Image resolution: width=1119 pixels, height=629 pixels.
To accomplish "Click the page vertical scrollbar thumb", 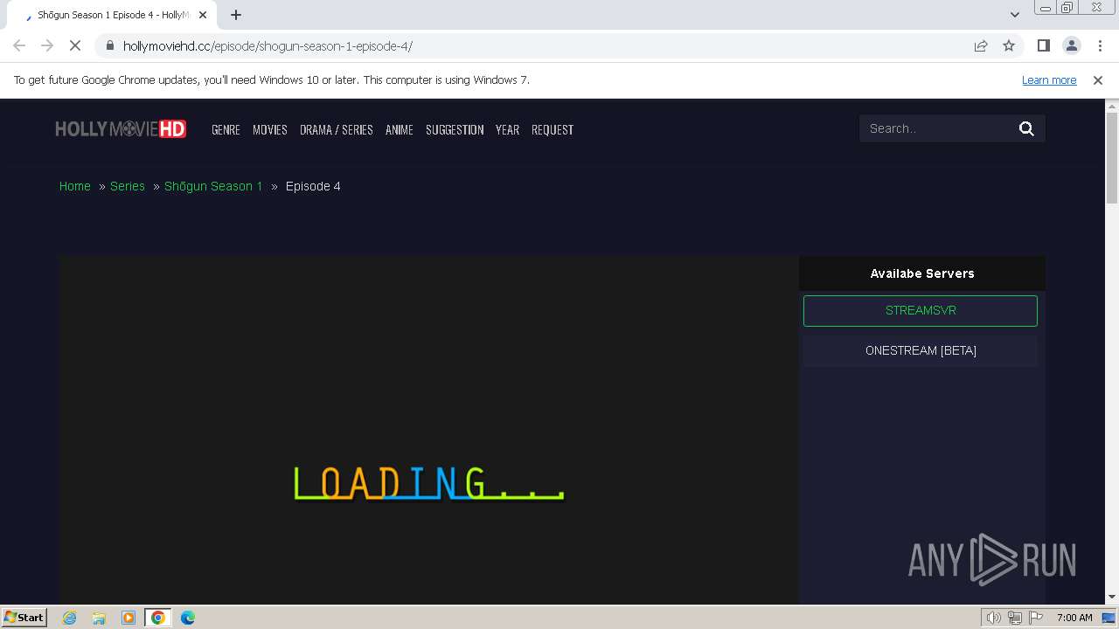I will point(1112,157).
